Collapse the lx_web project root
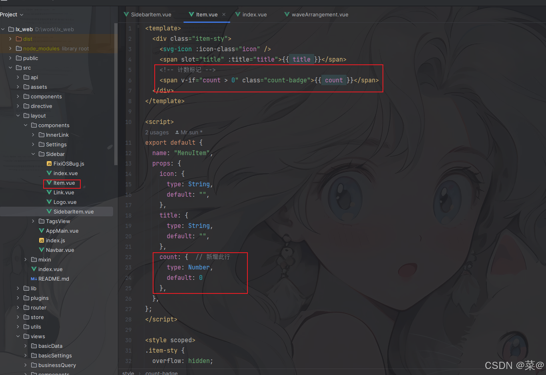 click(3, 29)
